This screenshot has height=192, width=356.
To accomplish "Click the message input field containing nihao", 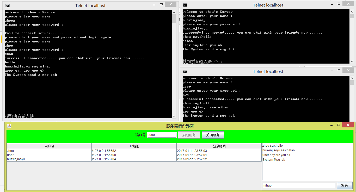I will [x=299, y=185].
